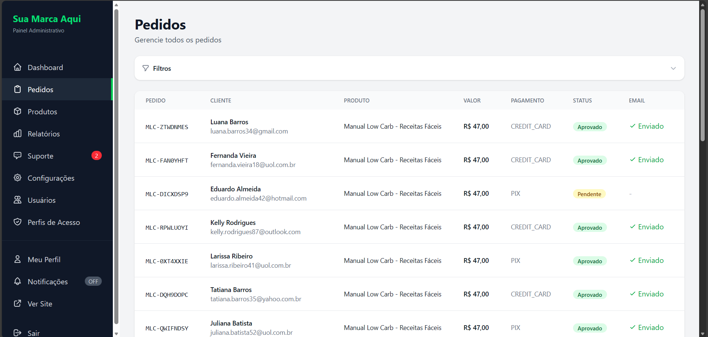Click the Dashboard house icon

17,67
